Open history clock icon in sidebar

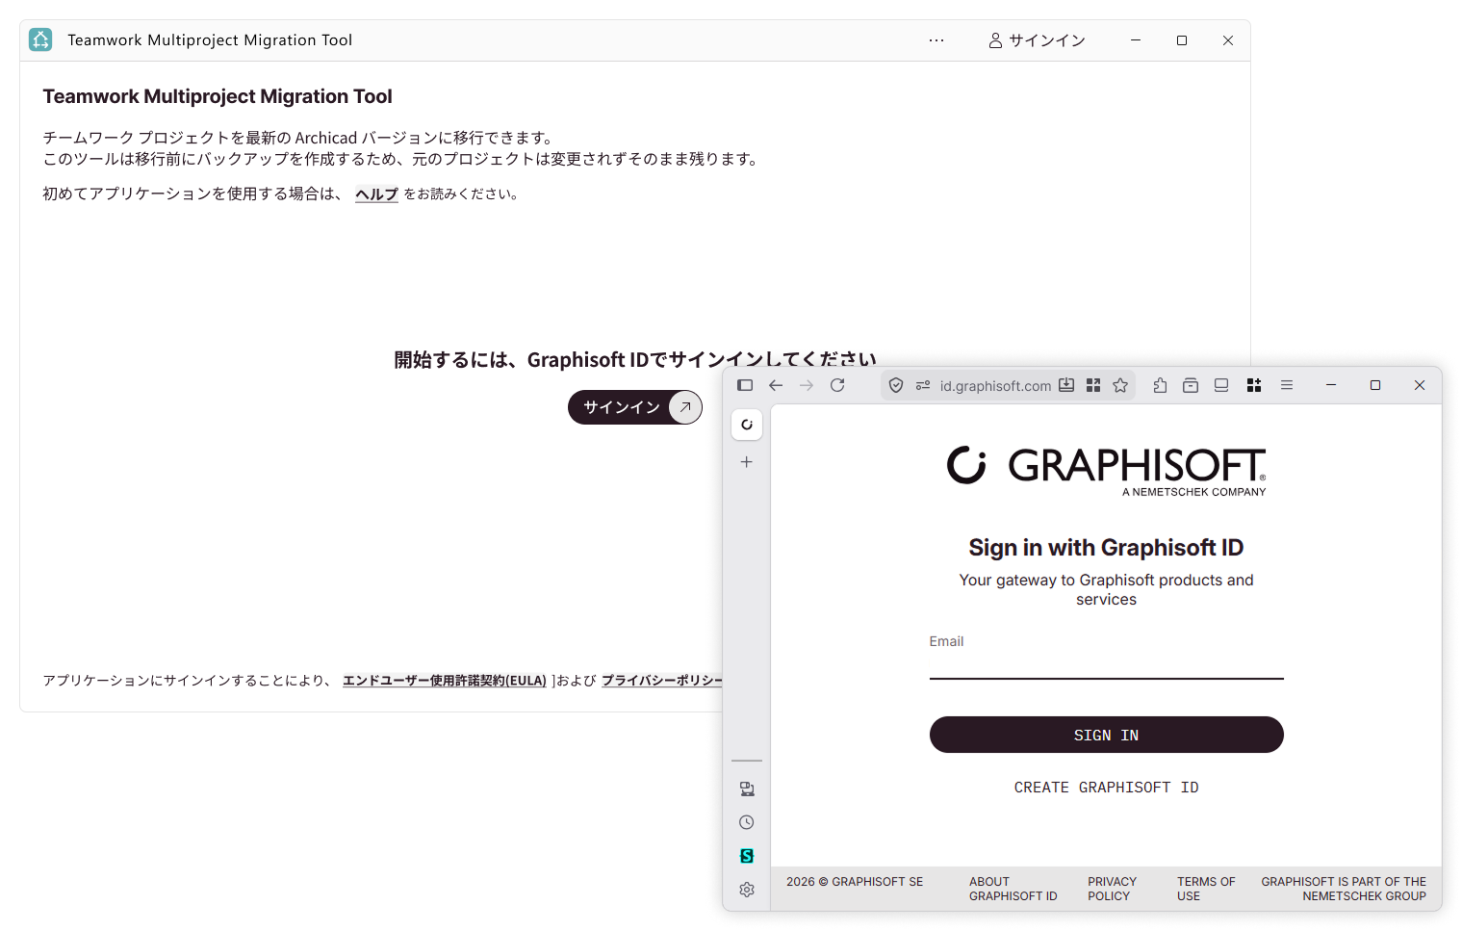(x=747, y=822)
